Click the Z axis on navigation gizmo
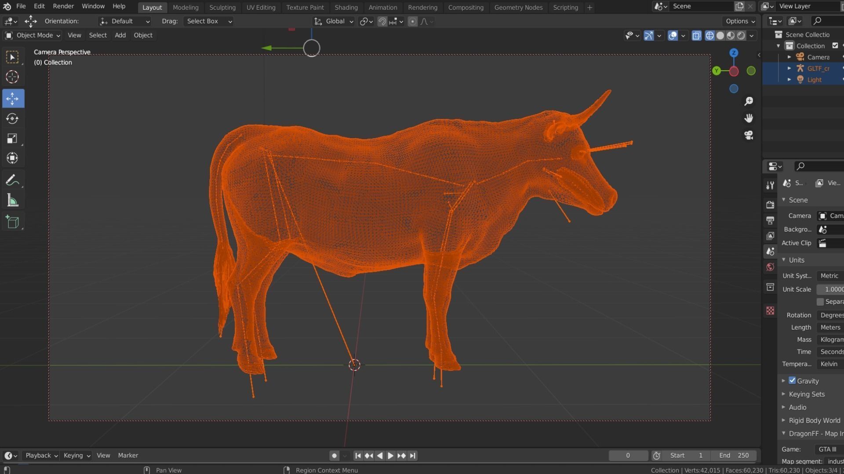 coord(734,53)
